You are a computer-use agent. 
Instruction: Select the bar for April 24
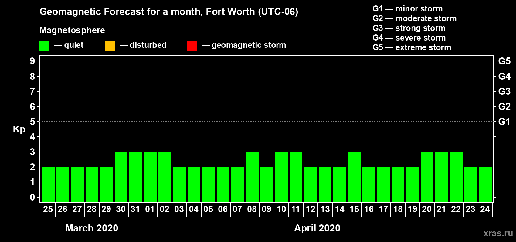tap(485, 184)
